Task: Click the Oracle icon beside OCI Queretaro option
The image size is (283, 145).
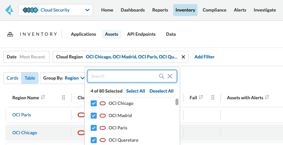Action: [x=103, y=140]
